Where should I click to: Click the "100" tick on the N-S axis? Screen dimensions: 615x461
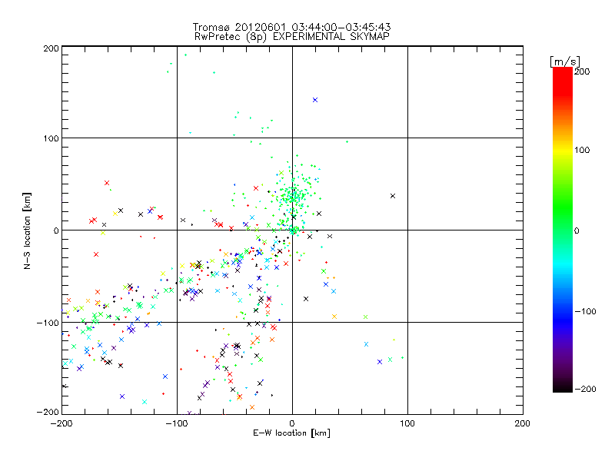click(51, 138)
